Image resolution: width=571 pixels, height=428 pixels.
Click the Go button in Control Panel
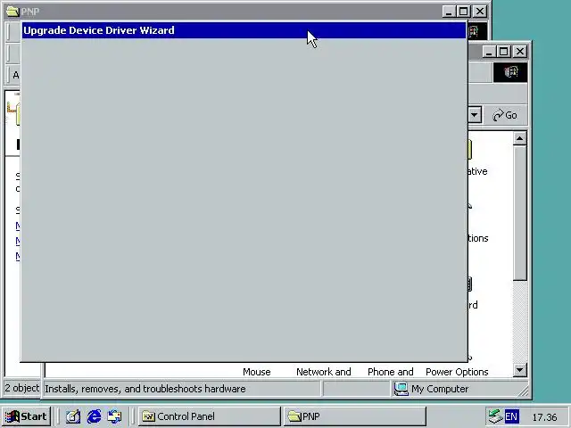tap(505, 115)
